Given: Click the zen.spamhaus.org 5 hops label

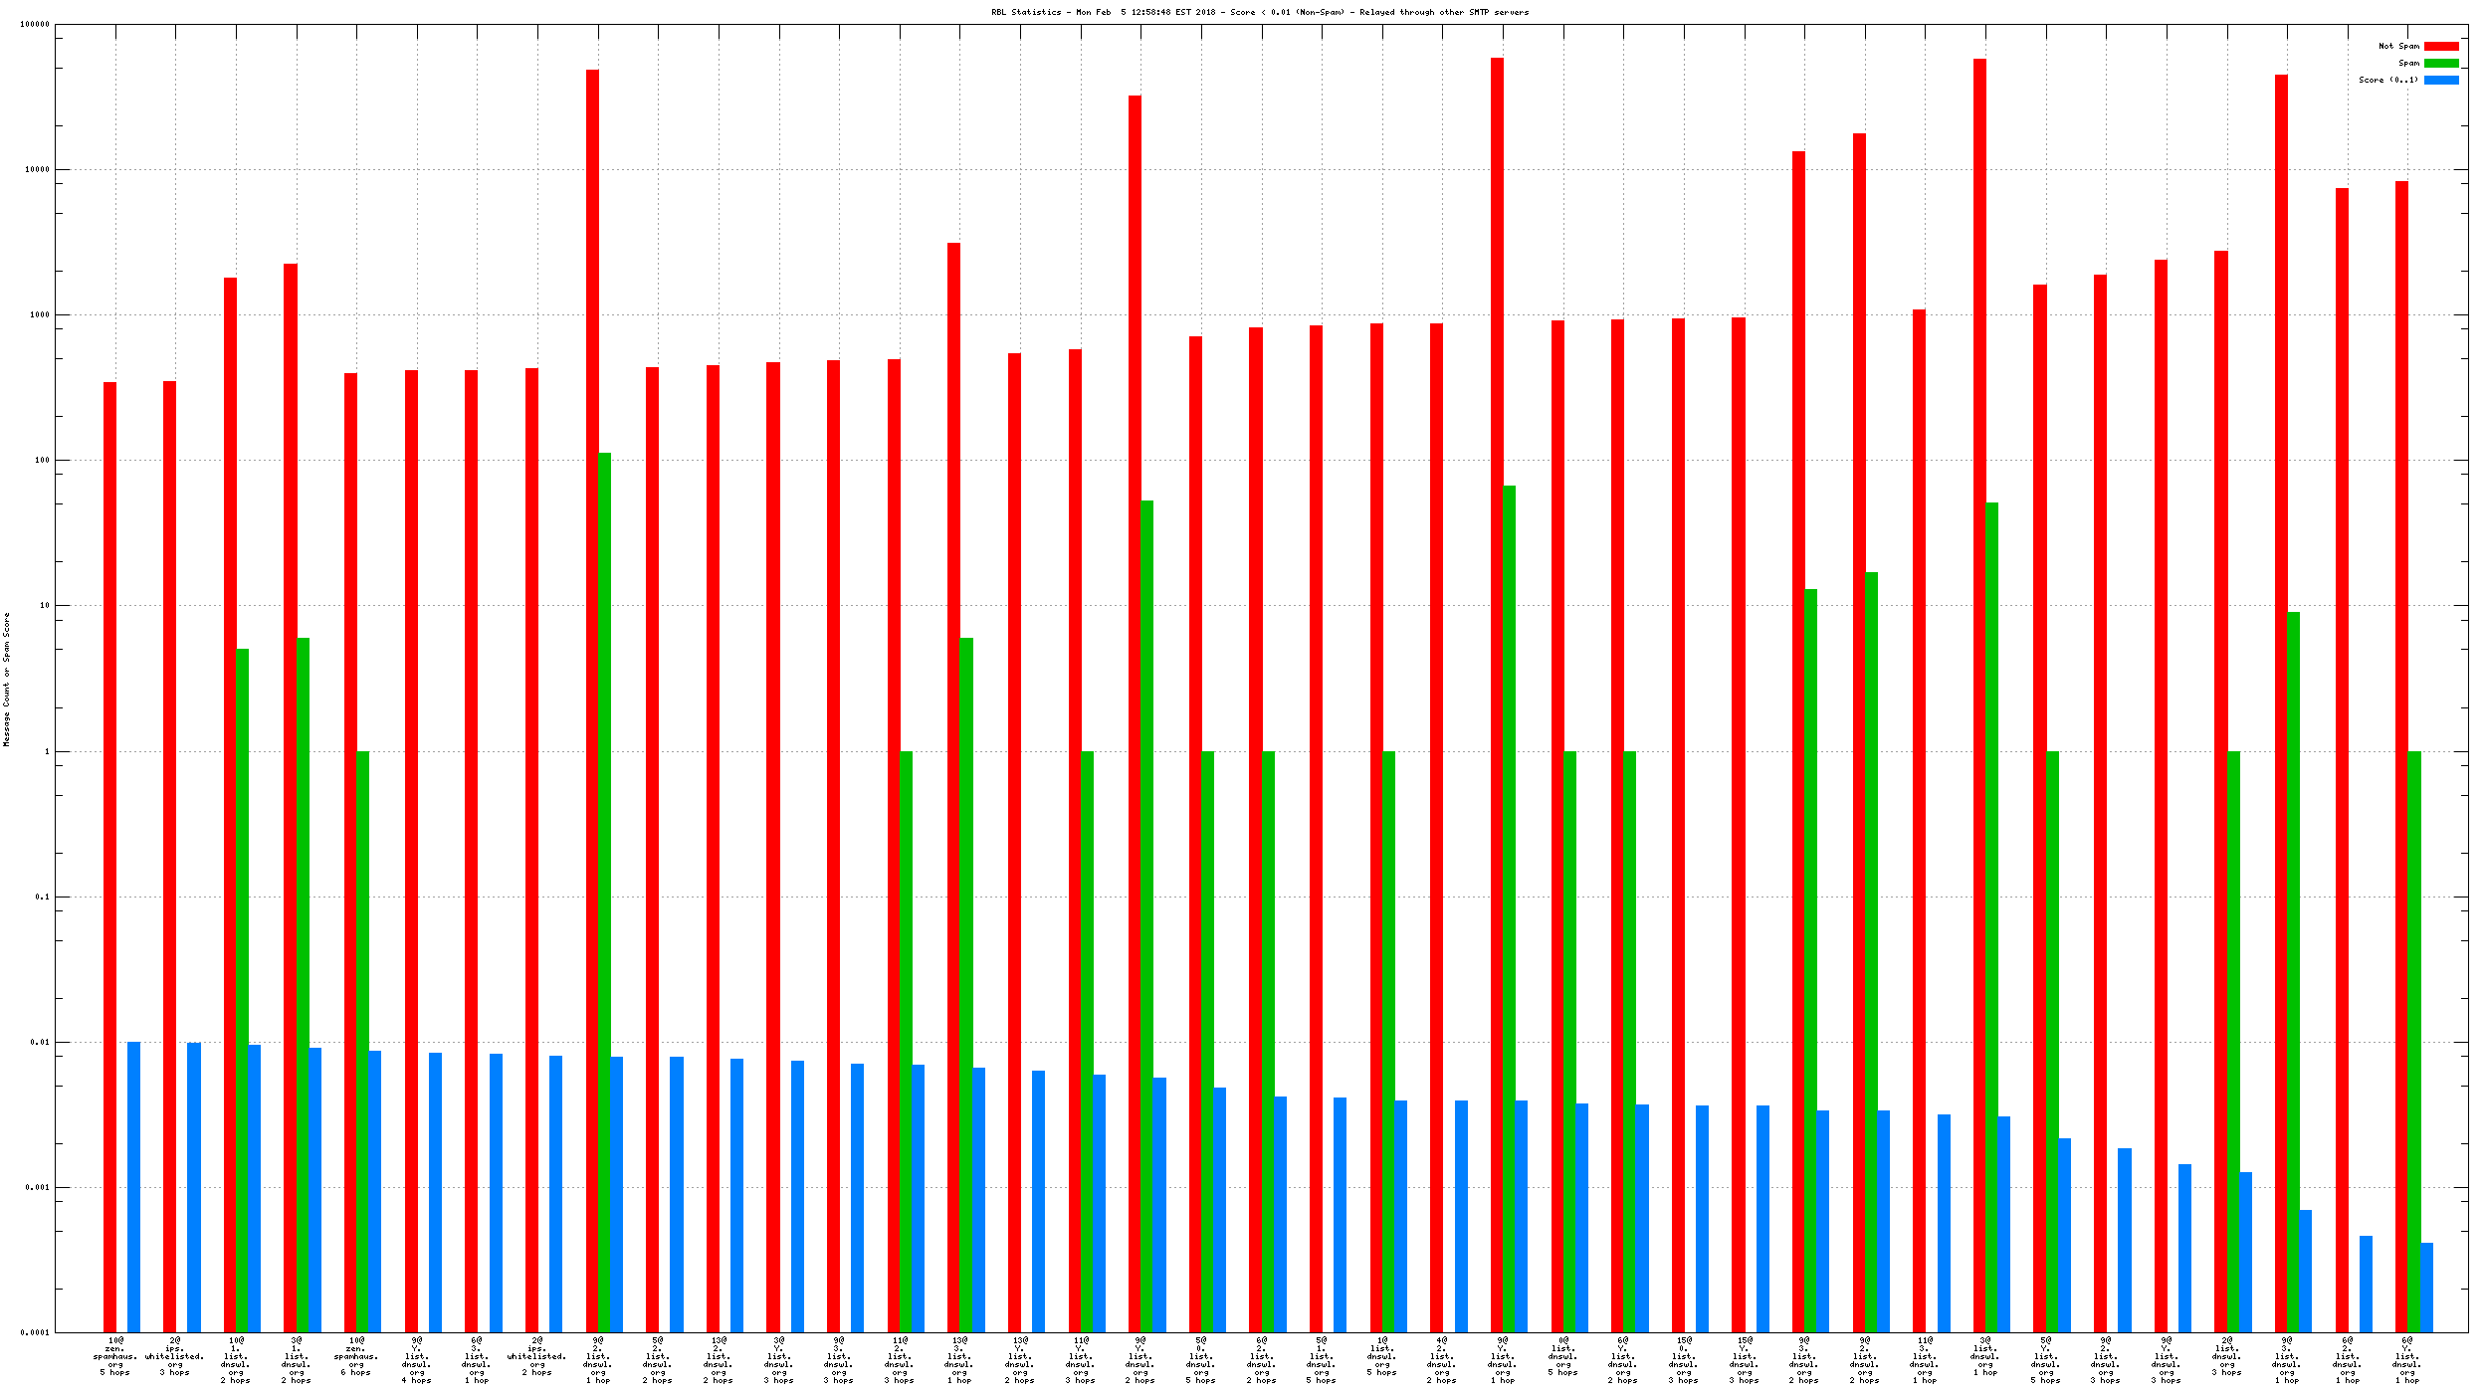Looking at the screenshot, I should (115, 1356).
